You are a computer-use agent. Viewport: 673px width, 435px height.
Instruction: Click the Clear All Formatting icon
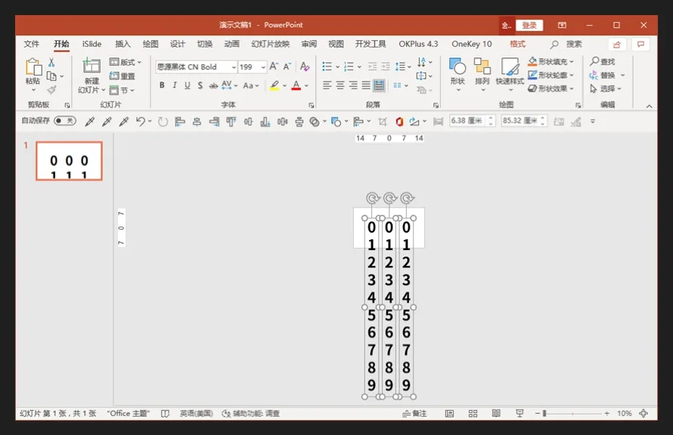[305, 66]
